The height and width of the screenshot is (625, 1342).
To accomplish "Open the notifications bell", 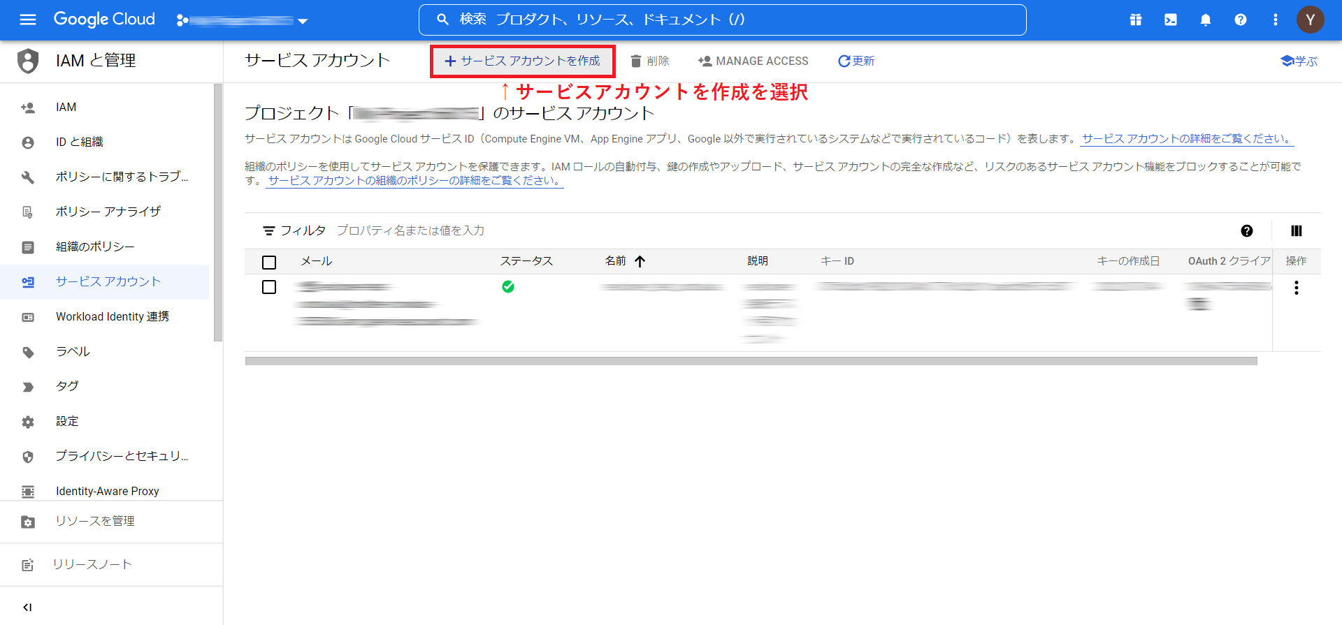I will (x=1206, y=20).
